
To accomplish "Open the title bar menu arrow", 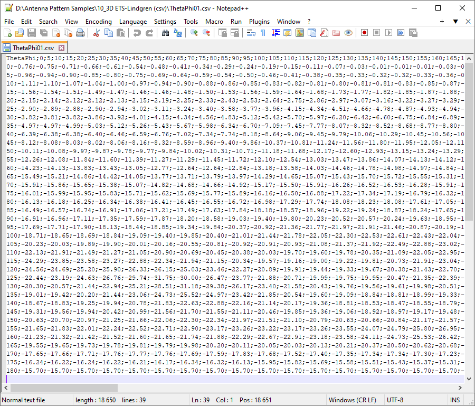I will tap(455, 22).
